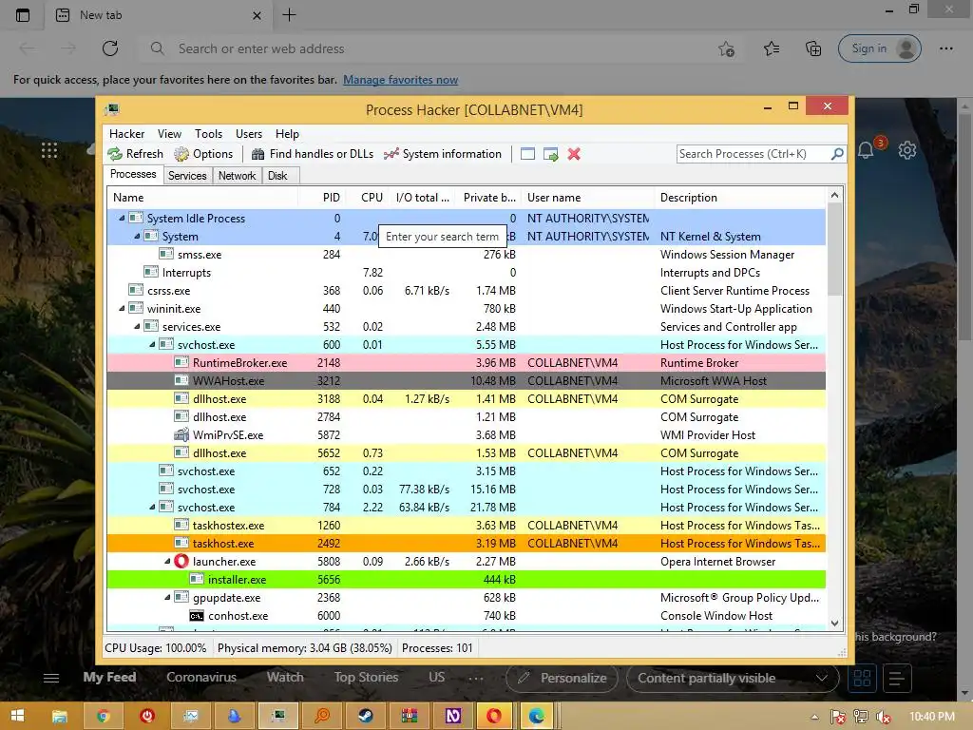Click the process list scroll-up arrow

click(x=834, y=195)
